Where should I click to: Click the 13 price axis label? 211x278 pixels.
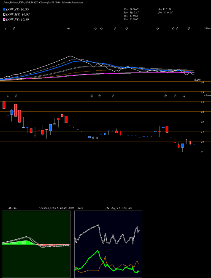202,112
